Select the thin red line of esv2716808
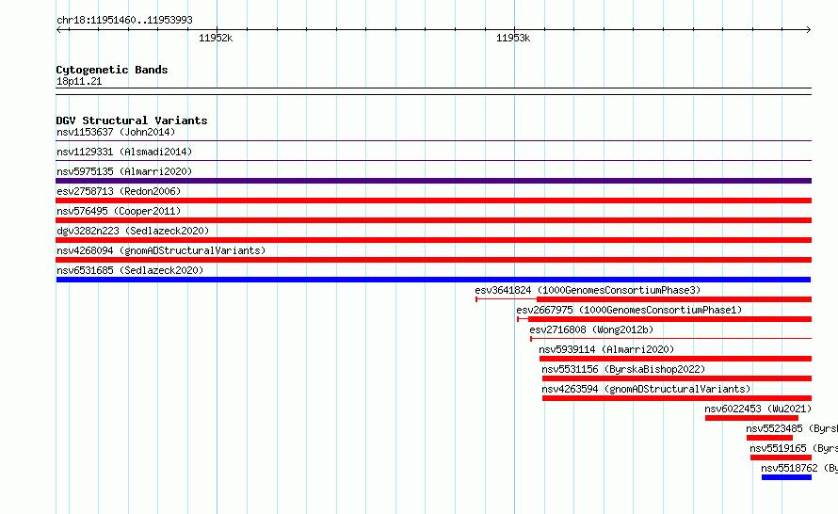The width and height of the screenshot is (838, 514). [670, 339]
